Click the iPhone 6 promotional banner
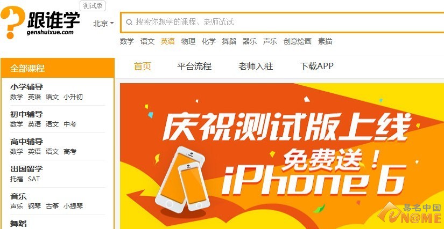Image resolution: width=444 pixels, height=229 pixels. 282,156
